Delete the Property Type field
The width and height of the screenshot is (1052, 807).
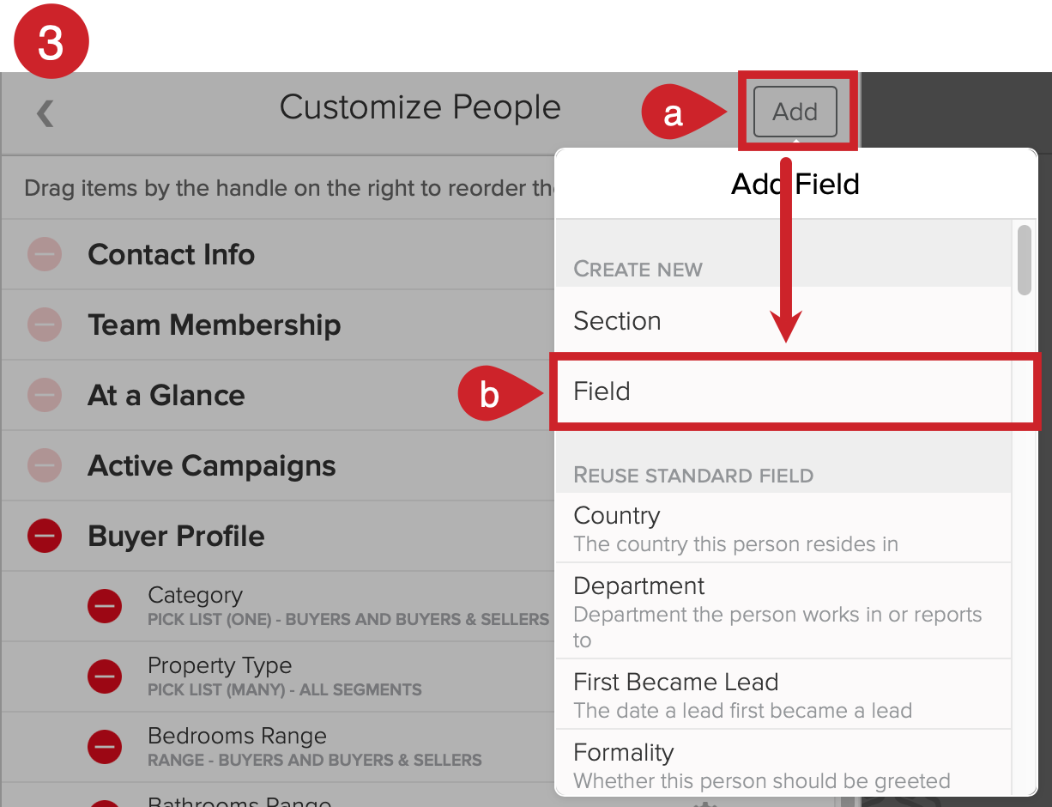105,677
